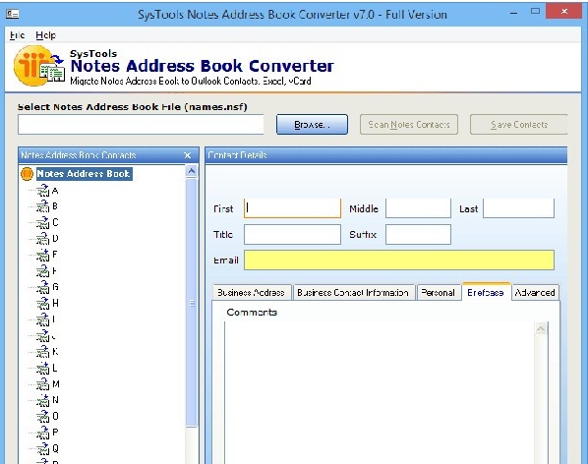
Task: Select letter P in the contacts tree
Action: (55, 433)
